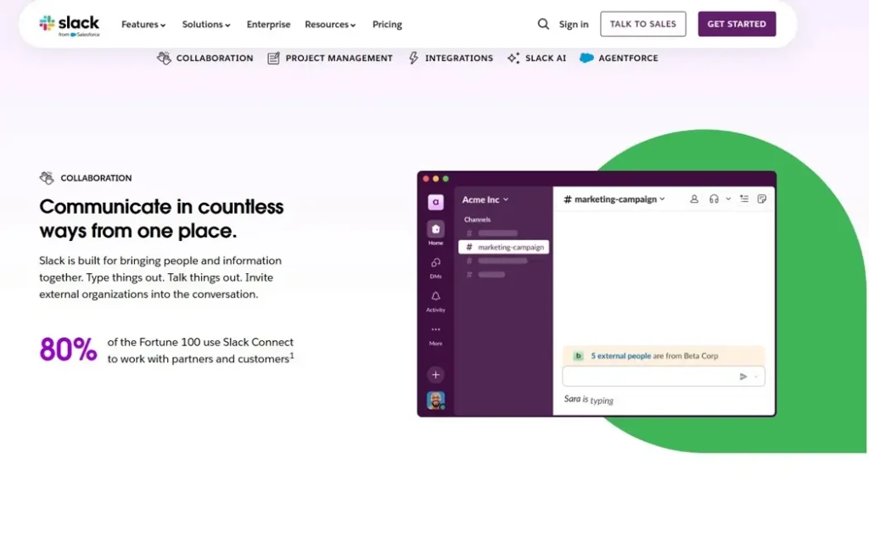The width and height of the screenshot is (869, 543).
Task: Click the More three-dots icon
Action: [x=435, y=330]
